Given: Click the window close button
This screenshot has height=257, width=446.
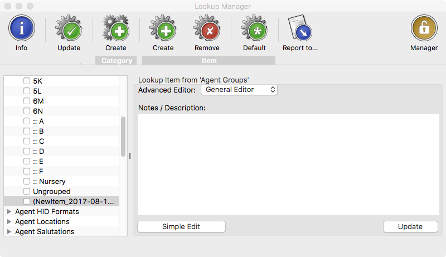Looking at the screenshot, I should pyautogui.click(x=8, y=6).
